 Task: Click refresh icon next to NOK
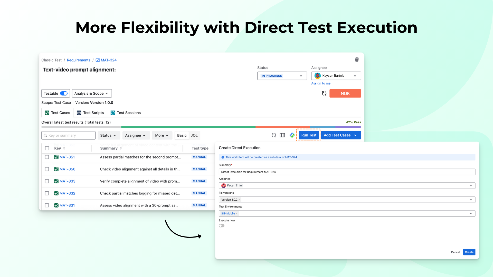pos(324,94)
